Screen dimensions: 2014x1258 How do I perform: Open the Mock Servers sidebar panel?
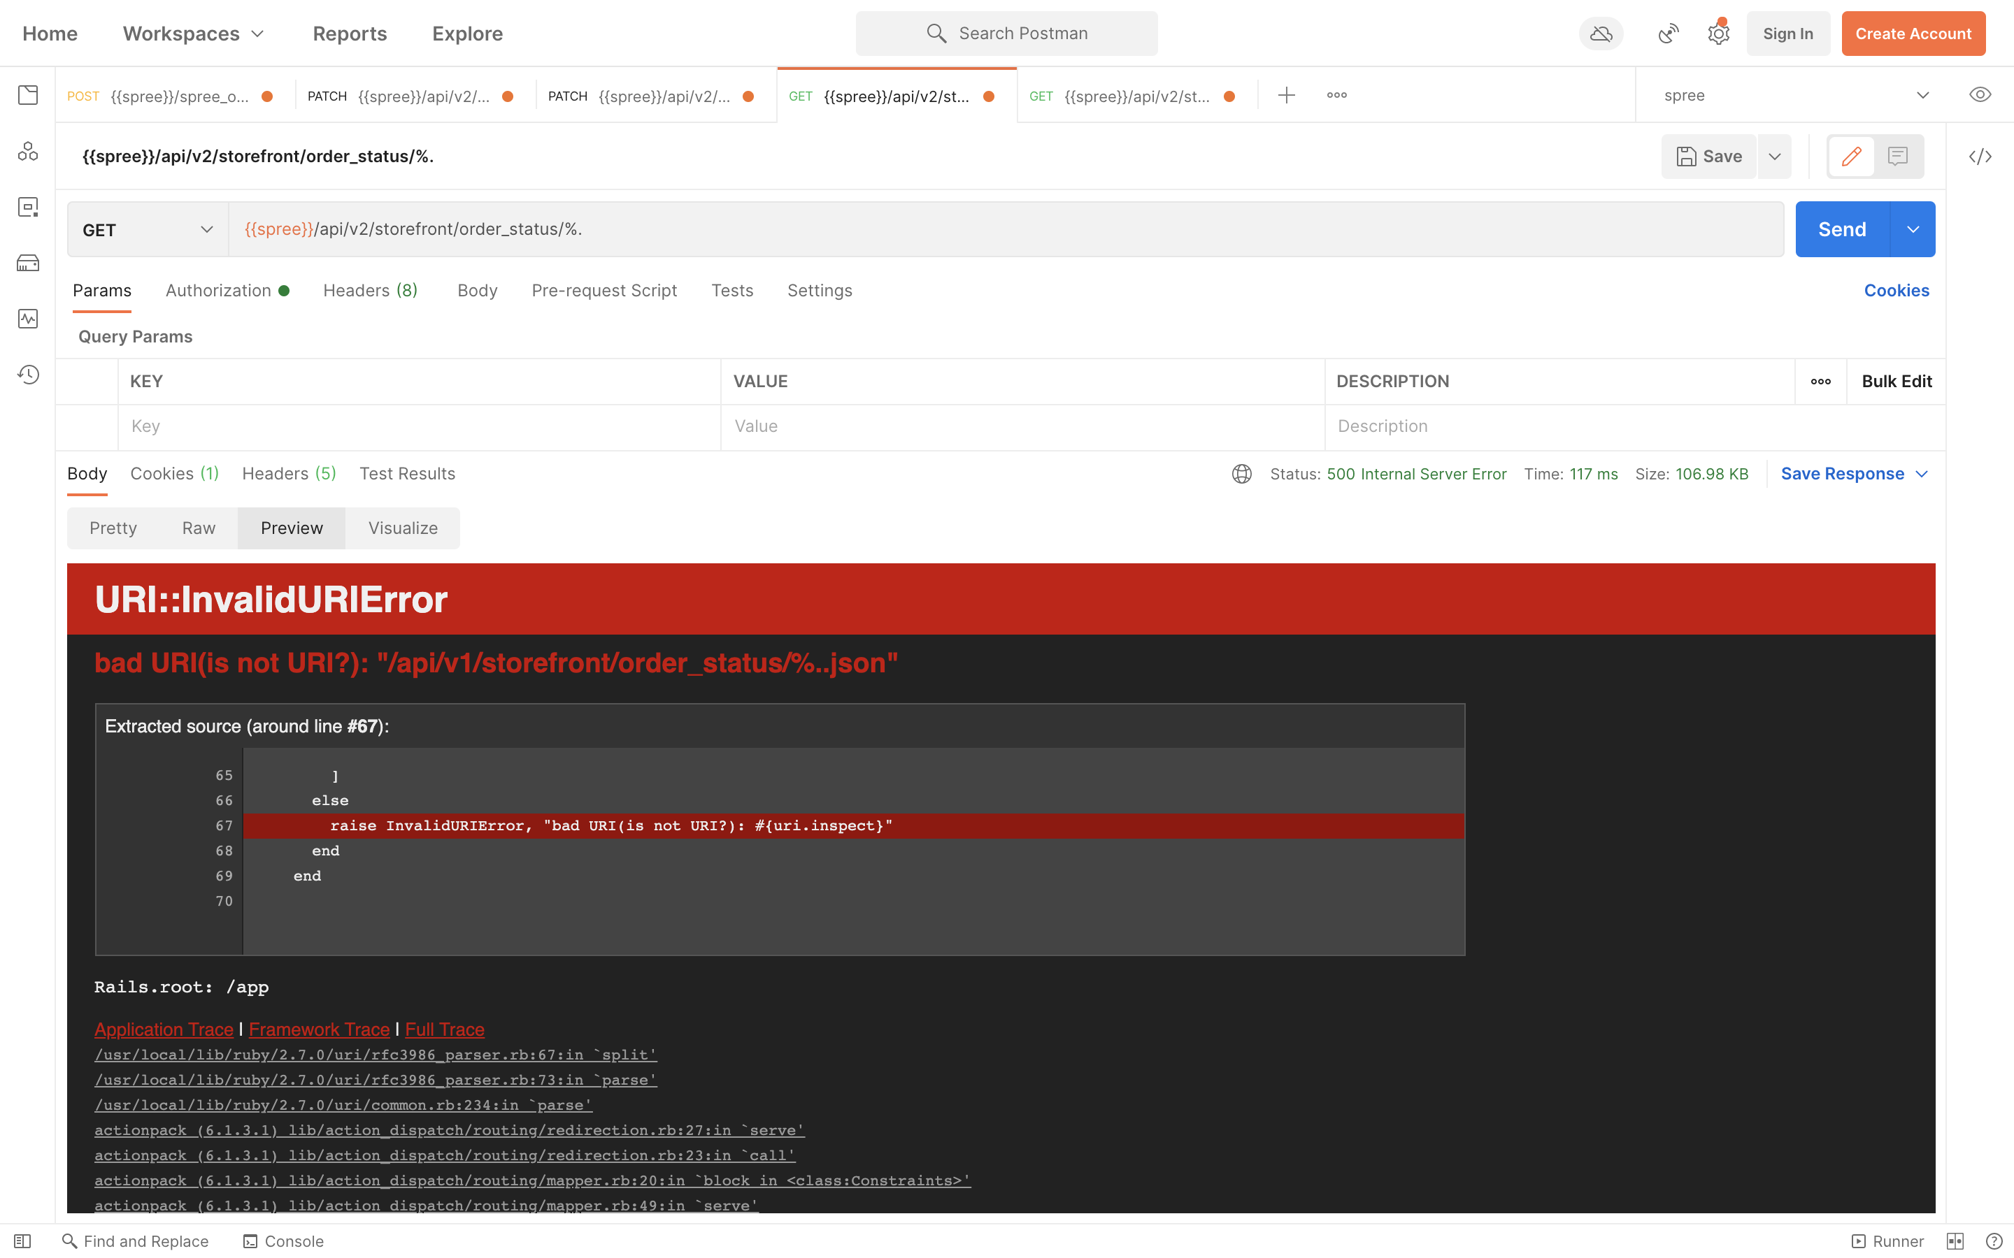click(27, 262)
